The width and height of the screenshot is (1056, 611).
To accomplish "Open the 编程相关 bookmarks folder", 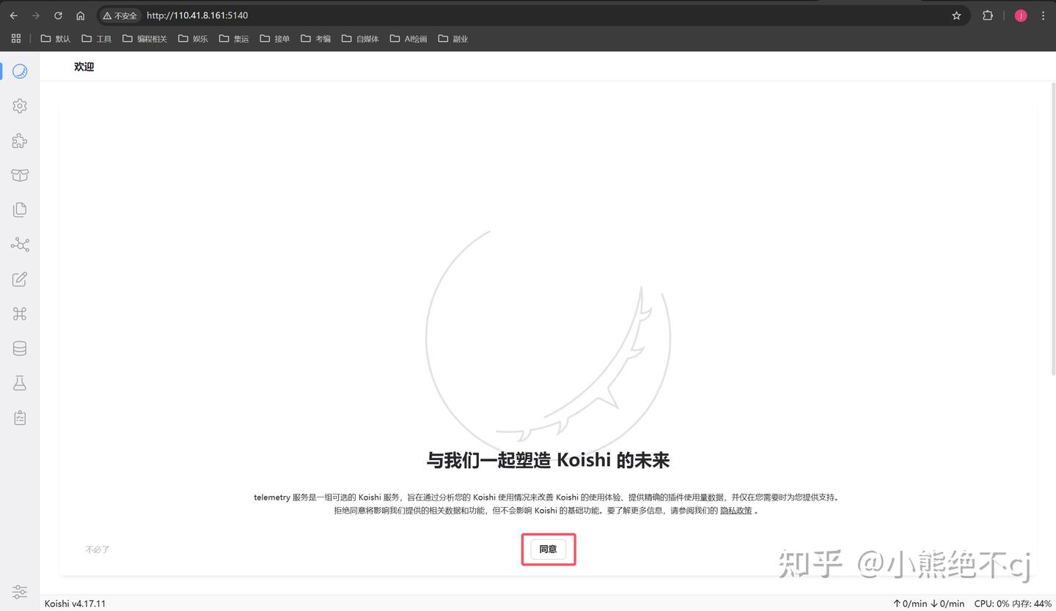I will click(145, 39).
